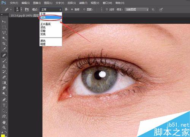Choose 明度 in the mode list
The height and width of the screenshot is (137, 190).
pyautogui.click(x=51, y=44)
